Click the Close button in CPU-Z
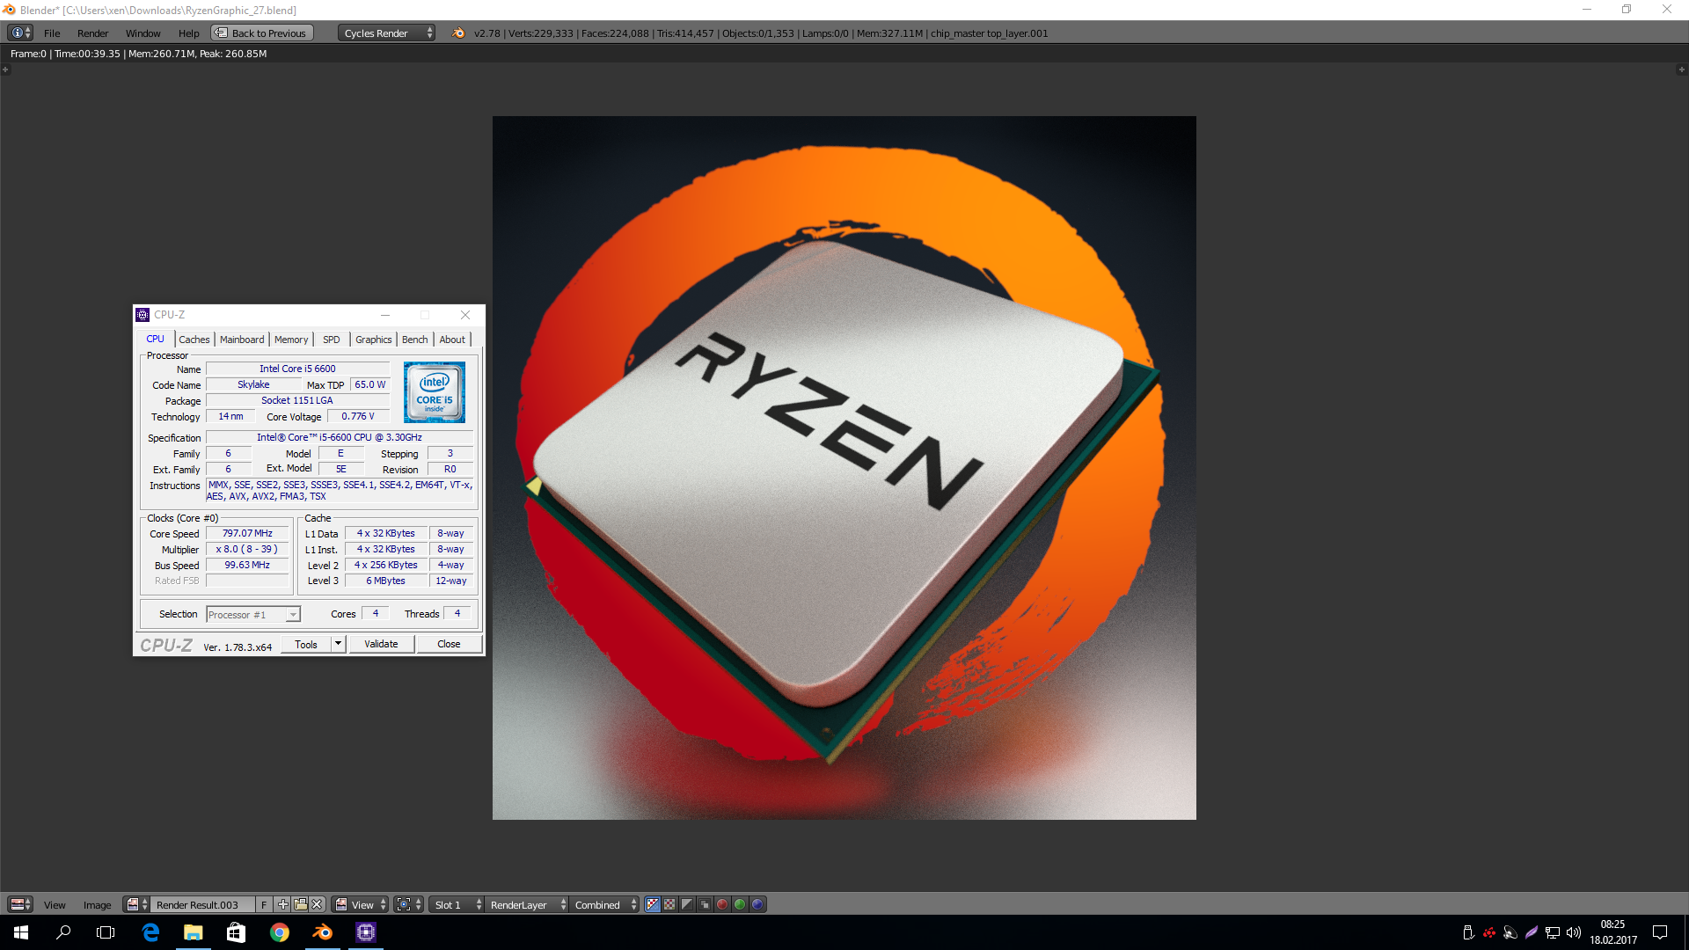1689x950 pixels. click(x=449, y=644)
